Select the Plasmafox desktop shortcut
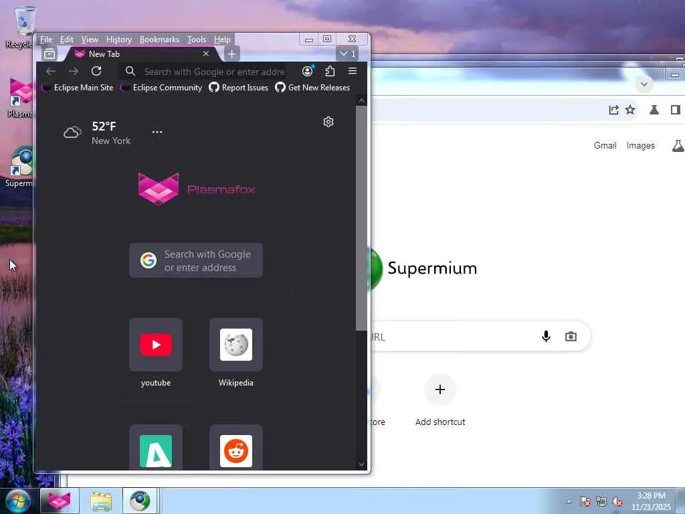Viewport: 685px width, 514px height. coord(19,98)
